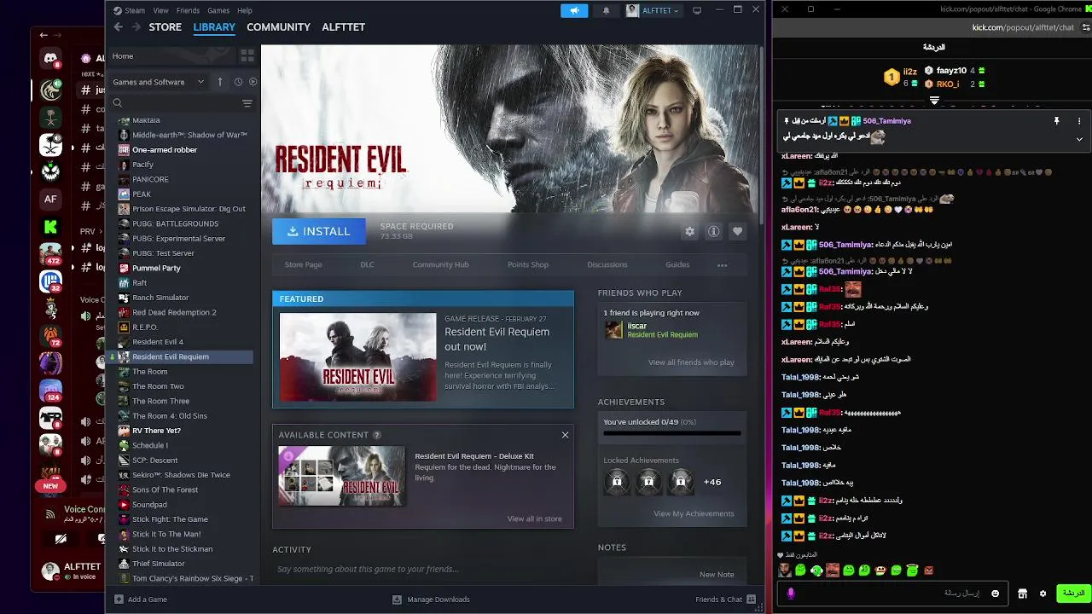The height and width of the screenshot is (614, 1092).
Task: Add Resident Evil Requiem to favorites
Action: (737, 231)
